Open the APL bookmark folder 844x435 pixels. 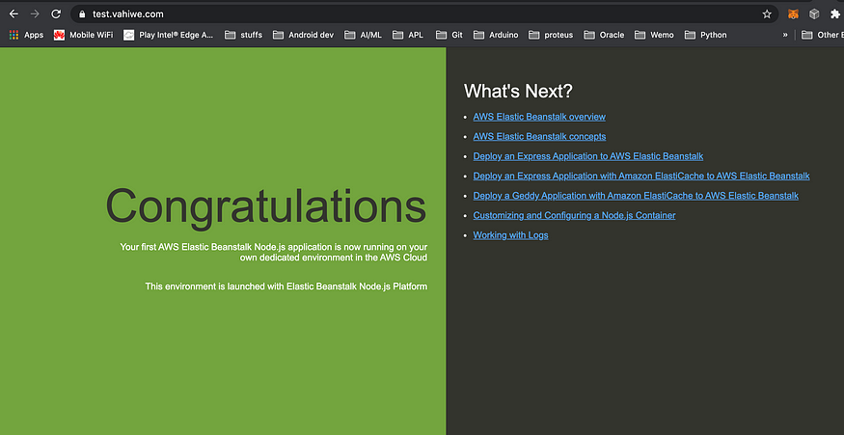pyautogui.click(x=407, y=35)
